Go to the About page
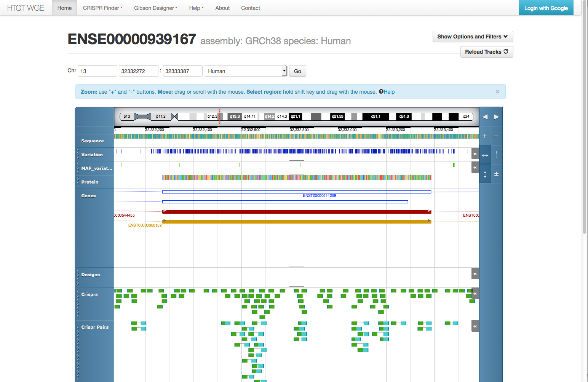 tap(222, 8)
